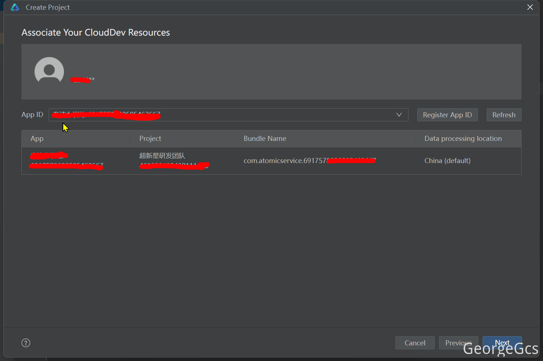Image resolution: width=543 pixels, height=361 pixels.
Task: Select the com.atomicservice bundle name cell
Action: click(309, 161)
